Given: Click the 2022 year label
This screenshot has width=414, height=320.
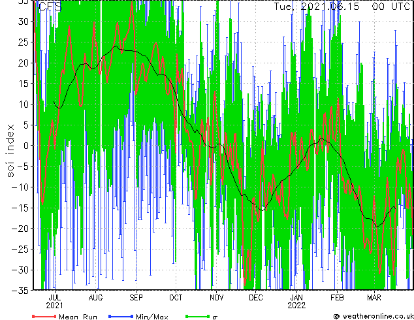Looking at the screenshot, I should pyautogui.click(x=296, y=306).
